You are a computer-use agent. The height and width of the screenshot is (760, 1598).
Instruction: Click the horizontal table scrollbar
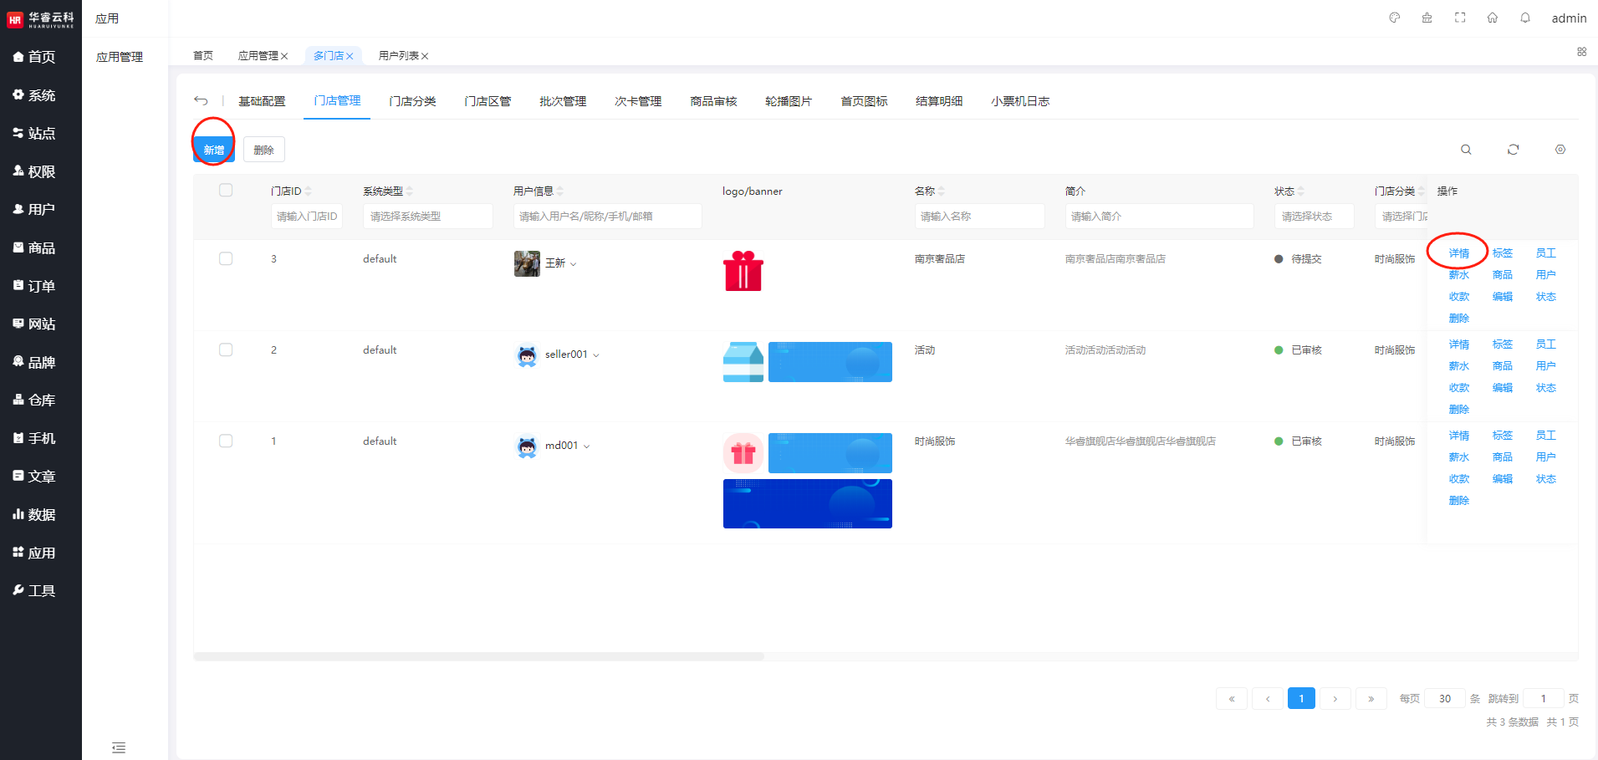coord(478,657)
